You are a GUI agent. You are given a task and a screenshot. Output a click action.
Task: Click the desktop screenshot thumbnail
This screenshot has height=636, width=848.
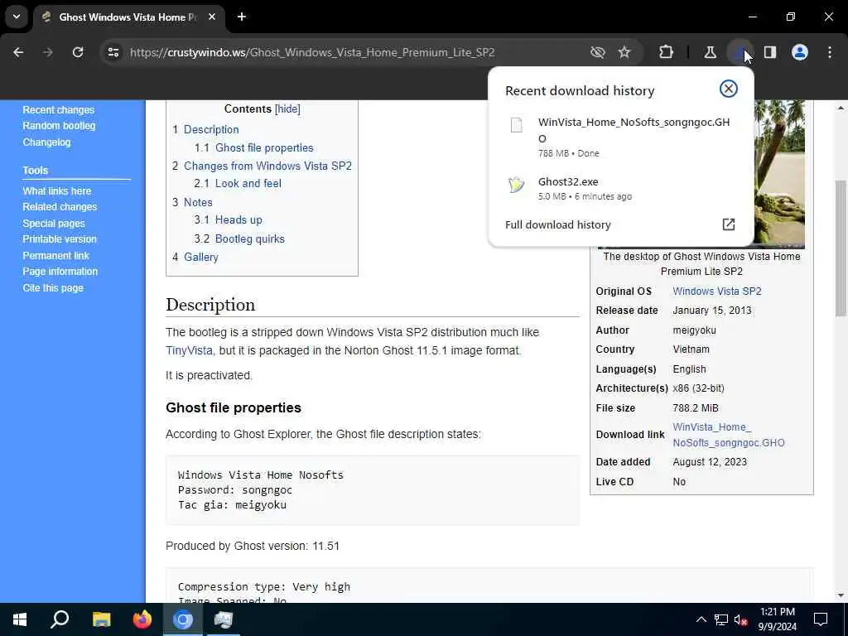(x=778, y=174)
